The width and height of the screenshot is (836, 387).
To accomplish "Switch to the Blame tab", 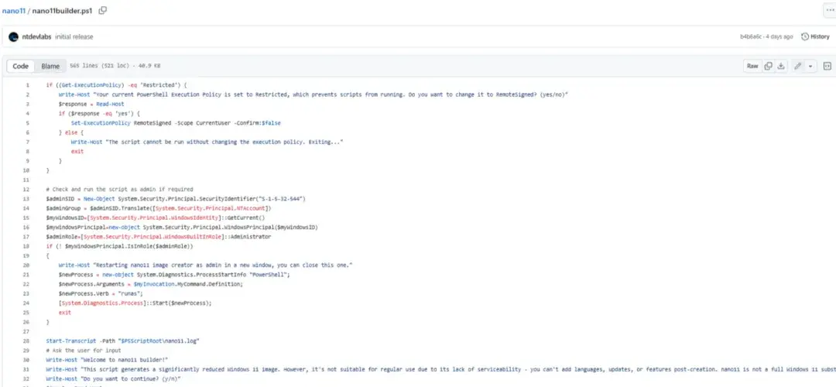I will point(50,66).
